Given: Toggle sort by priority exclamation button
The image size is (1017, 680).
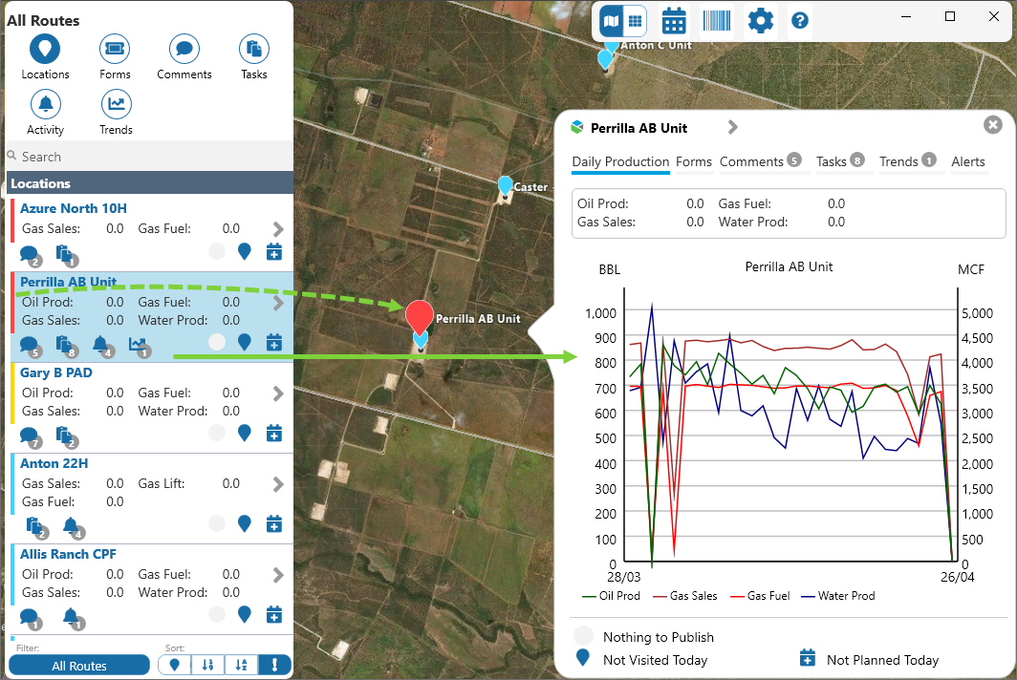Looking at the screenshot, I should 274,666.
